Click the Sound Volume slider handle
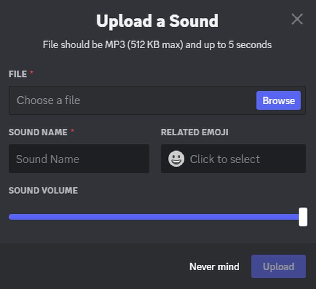Image resolution: width=316 pixels, height=289 pixels. pyautogui.click(x=303, y=217)
